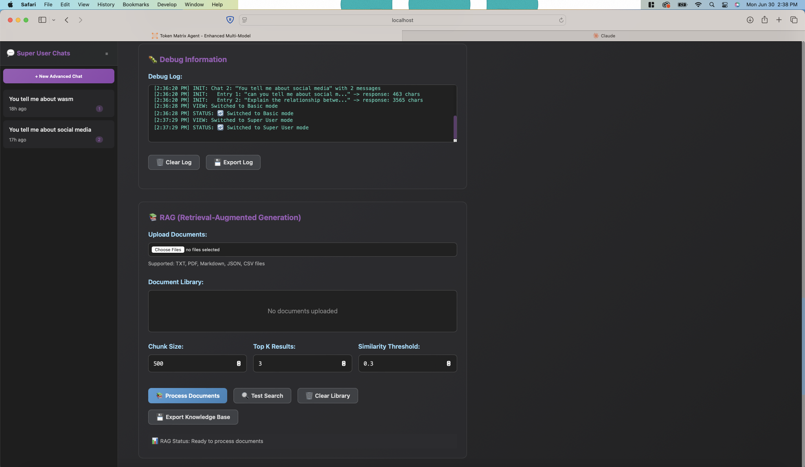Adjust the Chunk Size stepper
The width and height of the screenshot is (805, 467).
tap(239, 364)
